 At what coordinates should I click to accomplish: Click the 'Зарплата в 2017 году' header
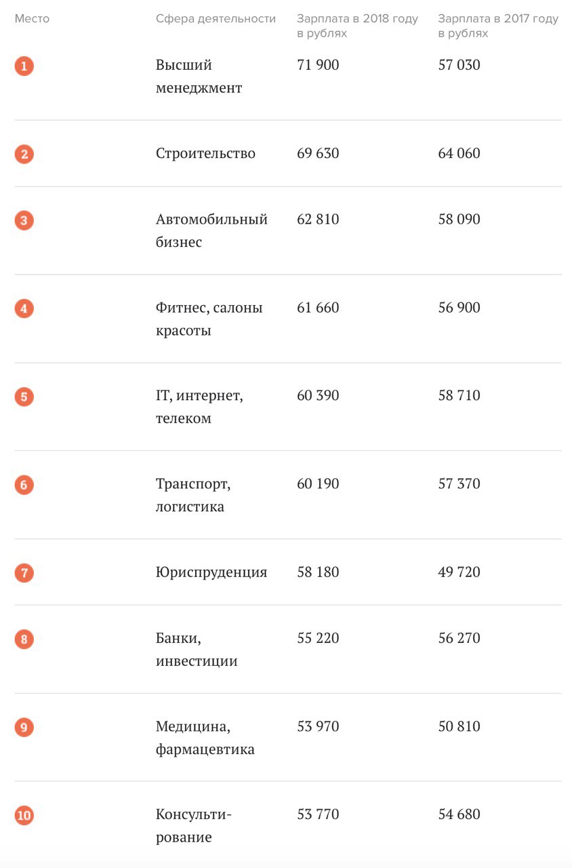(498, 26)
